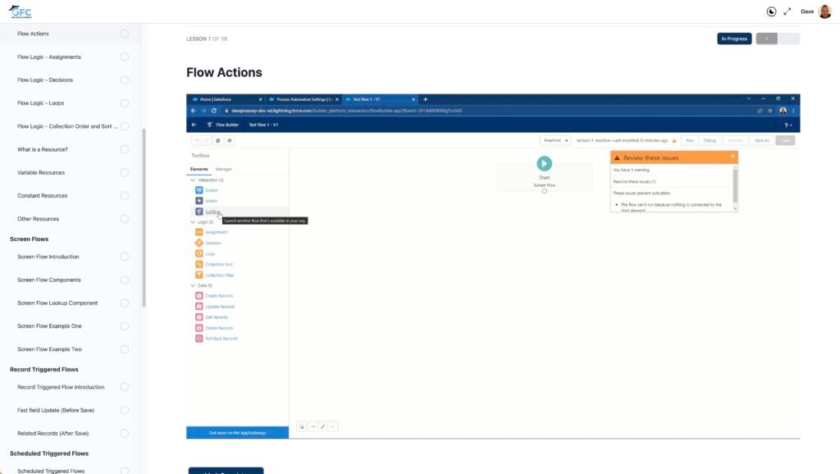Click the Roll Back Records icon

click(199, 339)
